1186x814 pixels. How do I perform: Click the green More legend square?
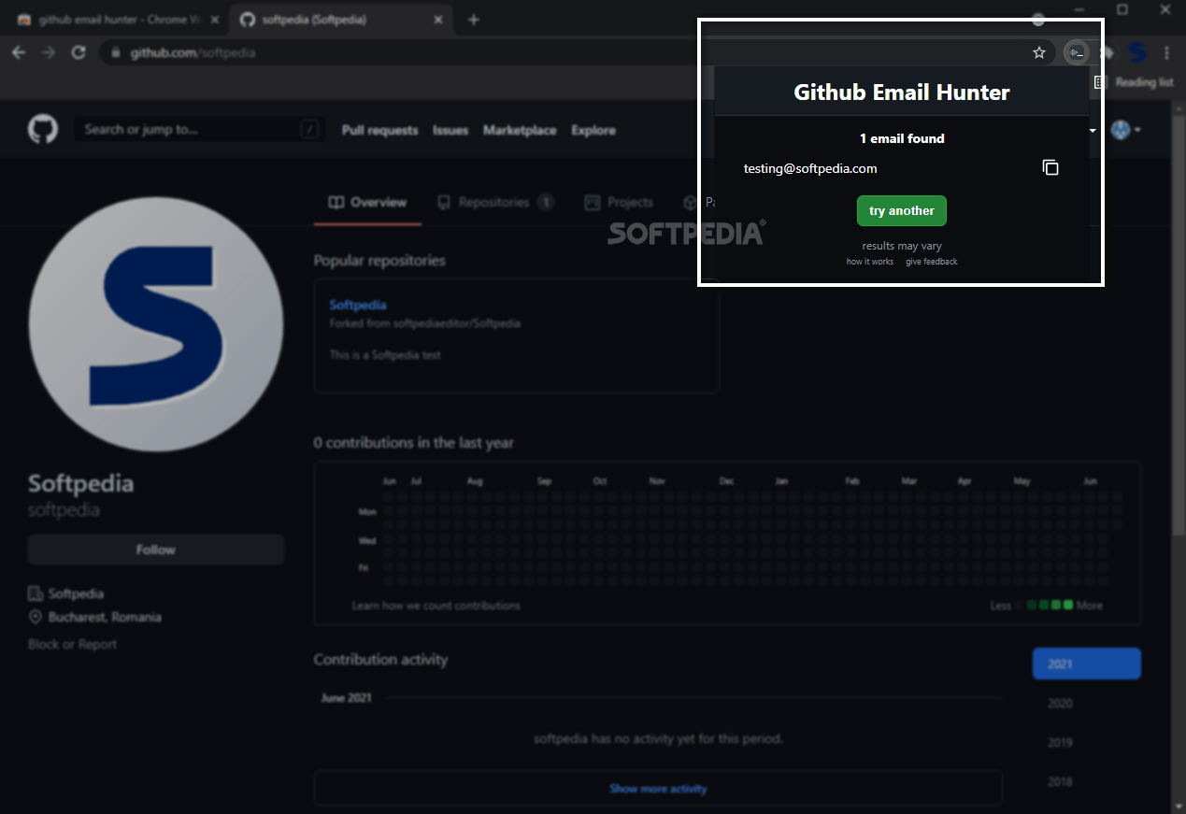click(x=1067, y=605)
